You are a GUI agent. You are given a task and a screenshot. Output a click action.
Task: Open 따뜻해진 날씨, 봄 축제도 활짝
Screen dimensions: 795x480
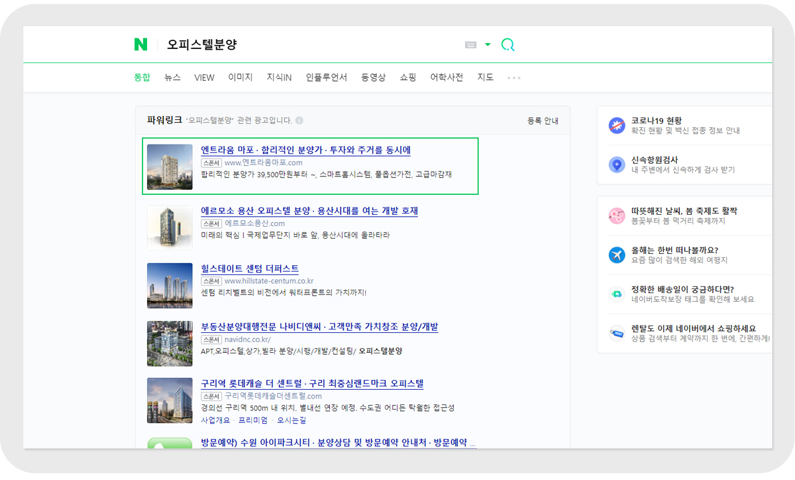coord(684,211)
